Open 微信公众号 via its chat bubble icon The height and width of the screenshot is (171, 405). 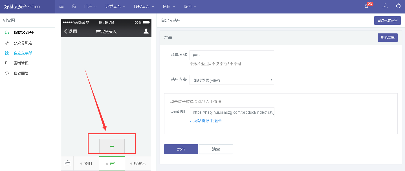(7, 32)
